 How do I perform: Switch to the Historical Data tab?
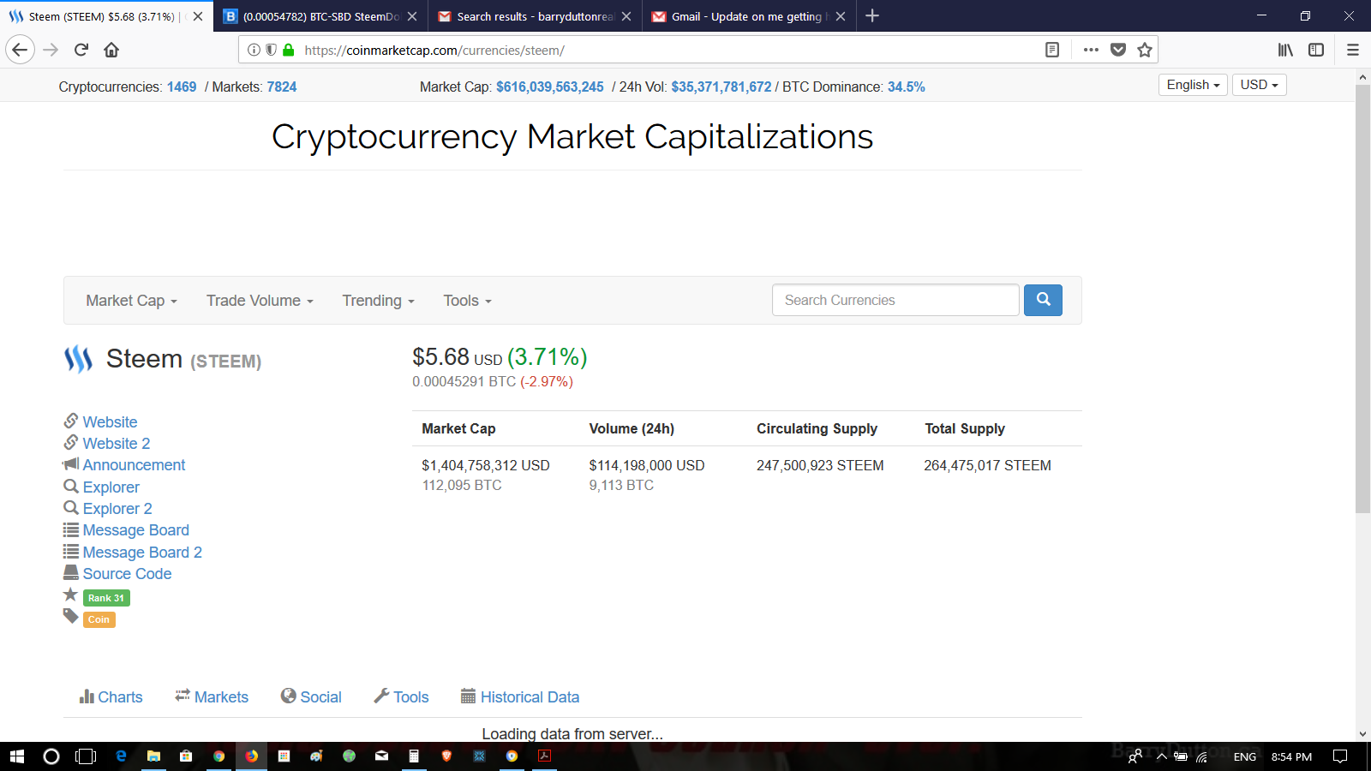pos(520,697)
